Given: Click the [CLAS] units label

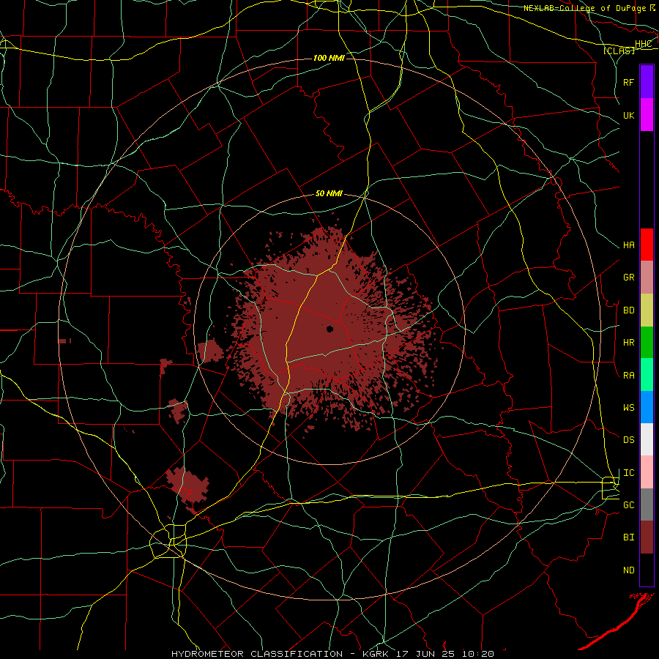Looking at the screenshot, I should (x=619, y=51).
